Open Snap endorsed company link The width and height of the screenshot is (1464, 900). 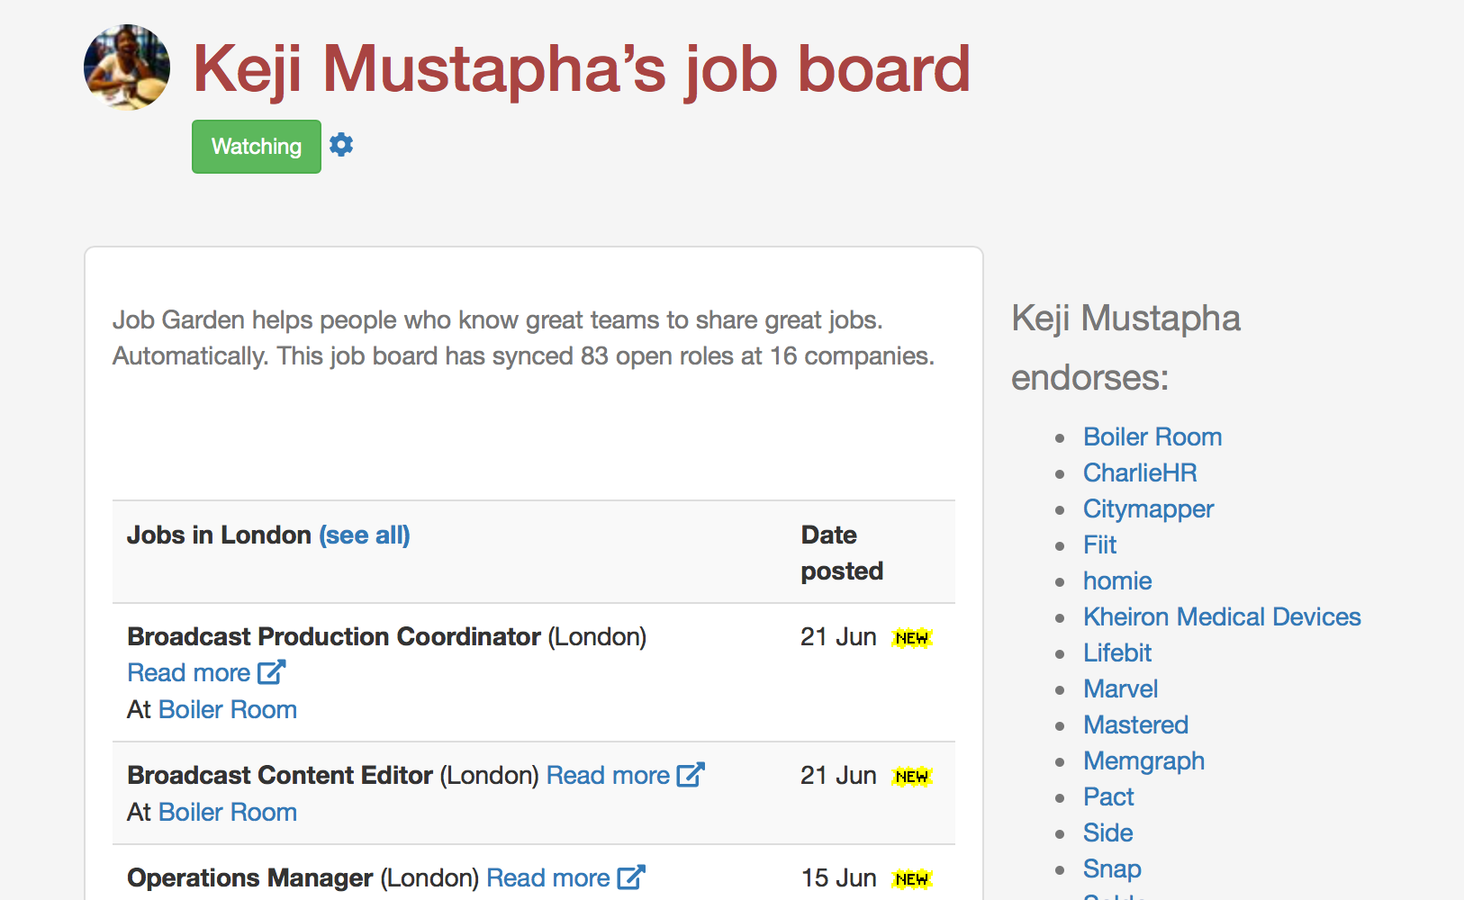1112,869
